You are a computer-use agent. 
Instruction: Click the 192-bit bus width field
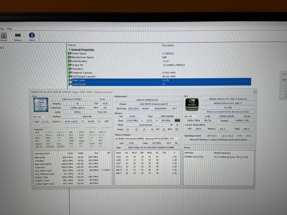point(247,116)
